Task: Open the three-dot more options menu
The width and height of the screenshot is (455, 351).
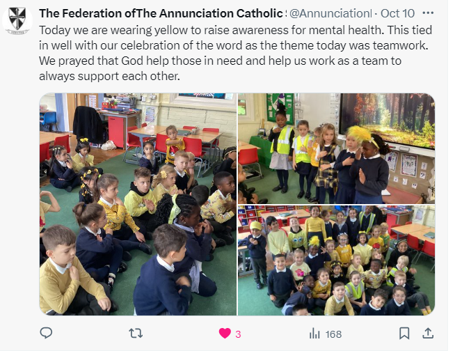Action: [x=428, y=13]
